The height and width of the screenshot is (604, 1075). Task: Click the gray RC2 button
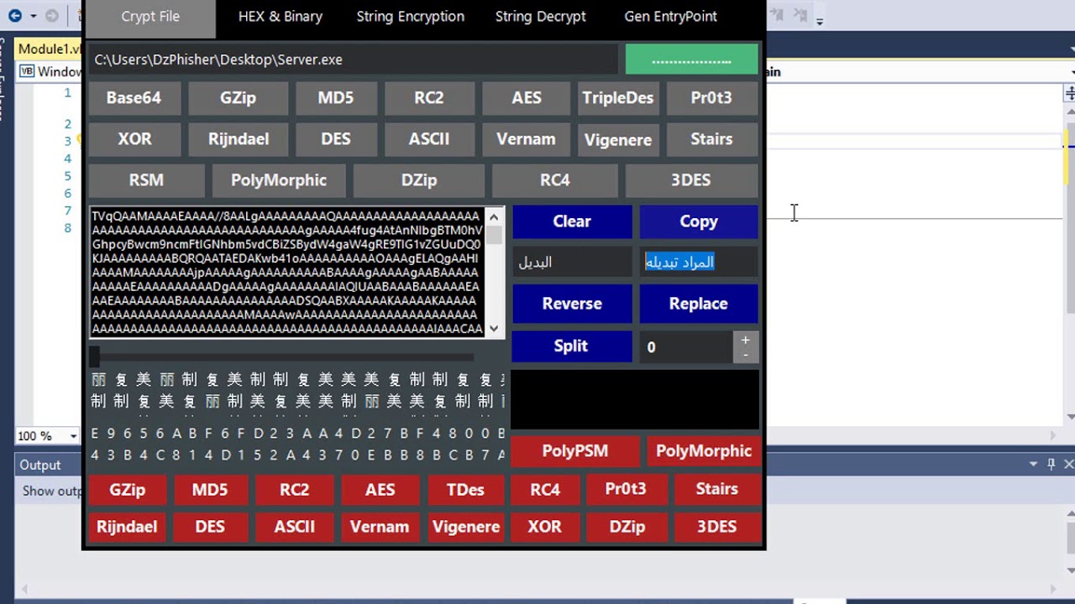[428, 98]
